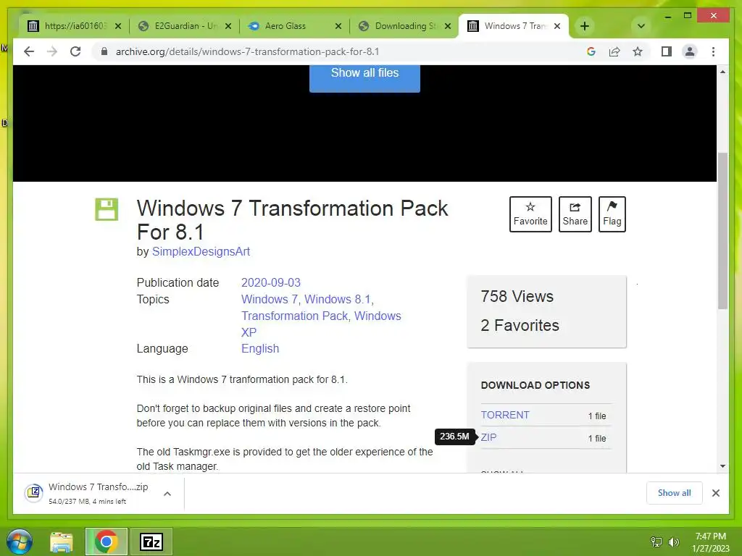Image resolution: width=742 pixels, height=556 pixels.
Task: Bookmark this tab with the star icon
Action: 638,51
